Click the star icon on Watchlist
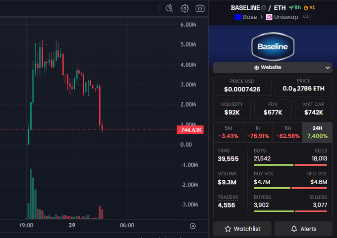This screenshot has width=337, height=238. [228, 229]
